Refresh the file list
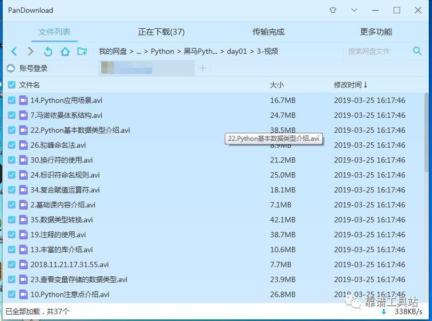 coord(48,51)
